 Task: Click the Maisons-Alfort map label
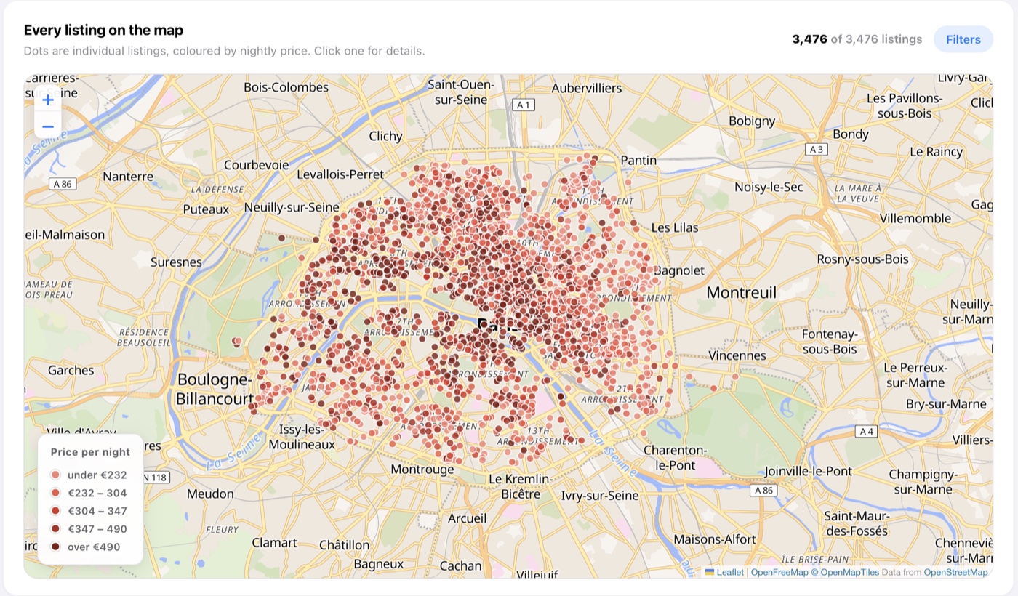pyautogui.click(x=715, y=540)
